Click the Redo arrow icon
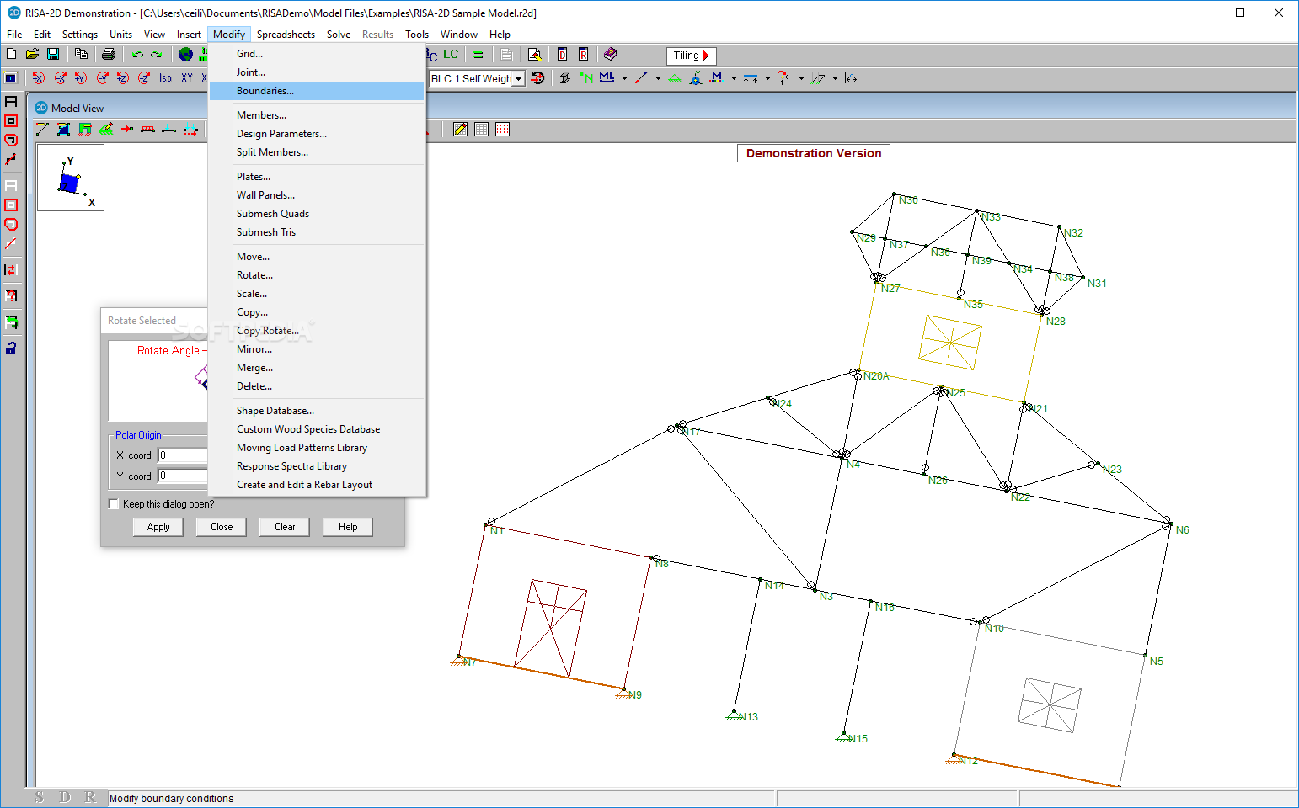The image size is (1299, 808). tap(157, 54)
